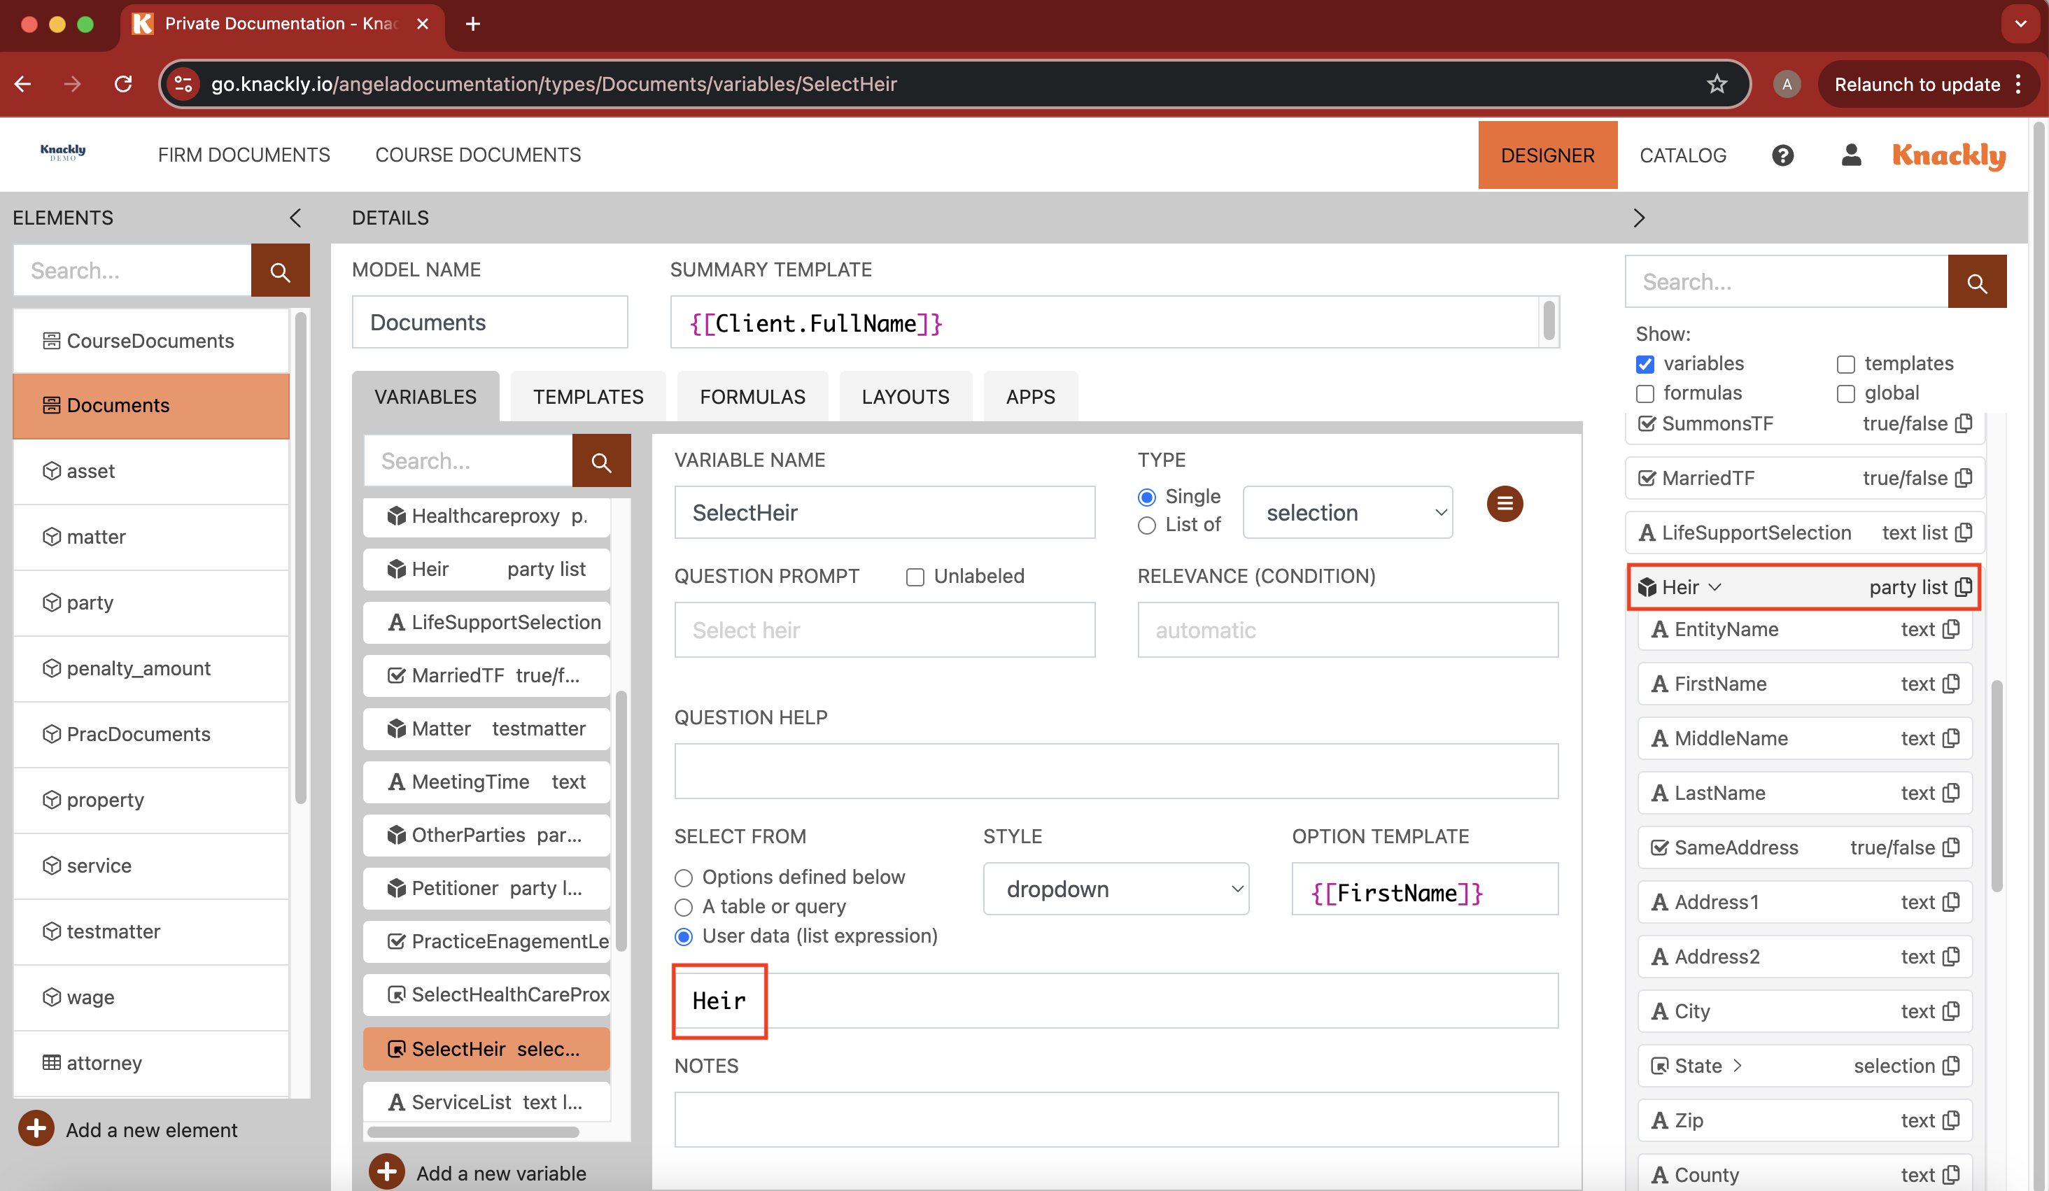Enable the templates checkbox in the Show panel
This screenshot has width=2049, height=1191.
[x=1847, y=364]
